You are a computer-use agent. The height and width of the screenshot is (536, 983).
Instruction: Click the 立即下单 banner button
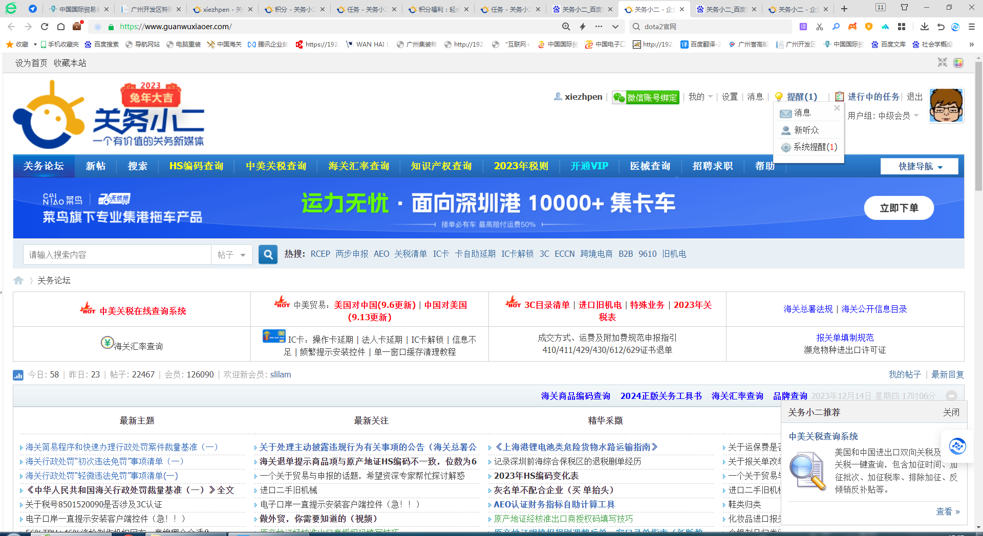point(899,208)
